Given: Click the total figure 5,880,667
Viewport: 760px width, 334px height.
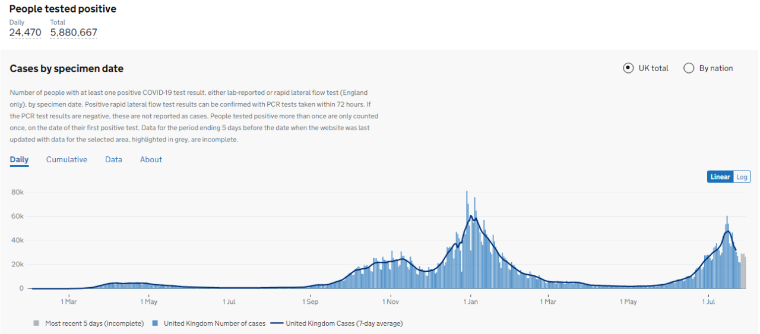Looking at the screenshot, I should click(x=74, y=33).
